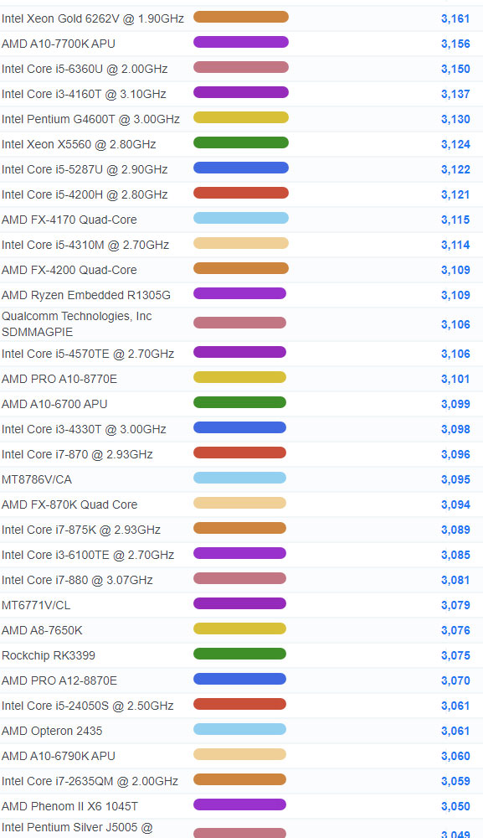Click the score 3,076
The height and width of the screenshot is (838, 483).
(x=455, y=630)
